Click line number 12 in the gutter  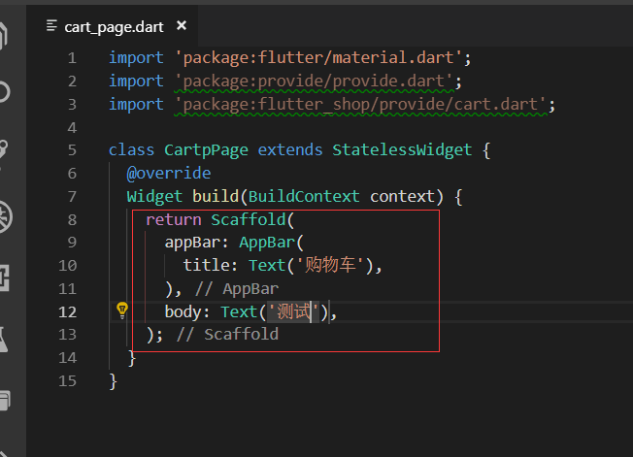pyautogui.click(x=67, y=311)
